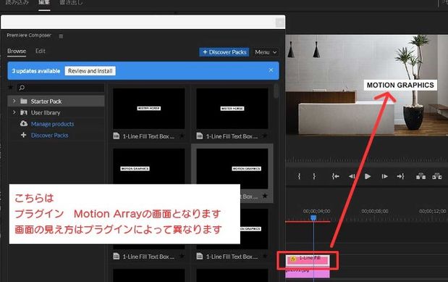Switch to the 編集 workspace tab
This screenshot has height=282, width=448.
coord(44,3)
